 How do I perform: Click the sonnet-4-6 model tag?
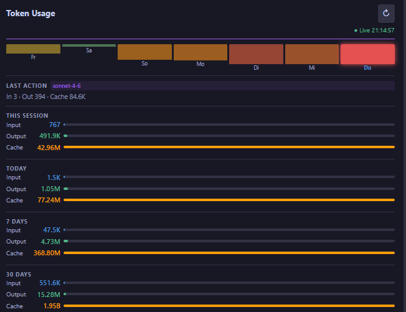(x=67, y=86)
